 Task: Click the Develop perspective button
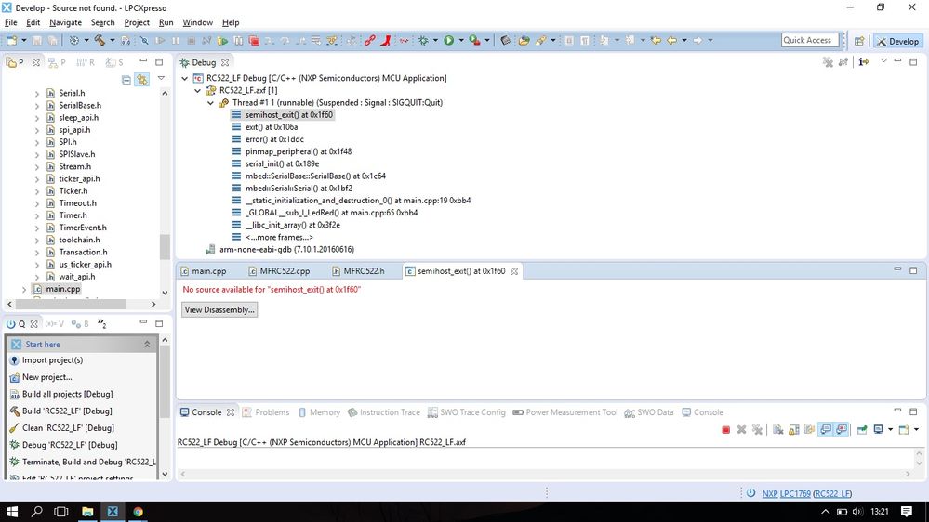click(x=897, y=41)
